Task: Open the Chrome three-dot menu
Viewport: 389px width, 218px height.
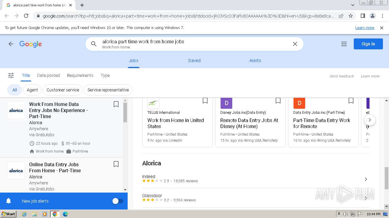Action: [382, 16]
